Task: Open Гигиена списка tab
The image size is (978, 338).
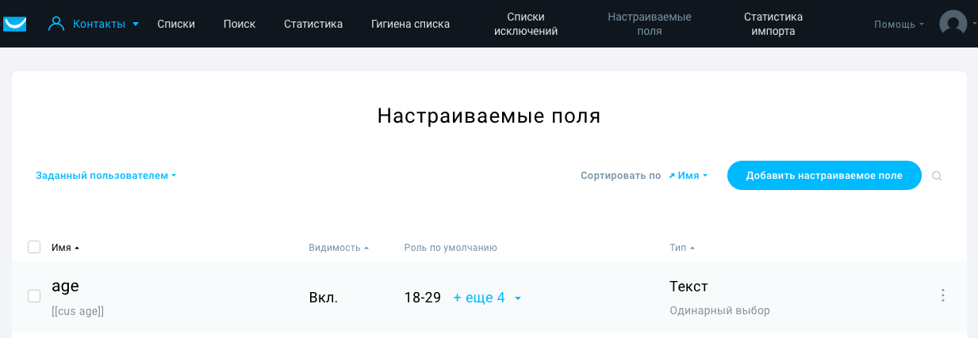Action: point(410,24)
